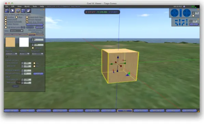Open the World menu

tap(27, 6)
